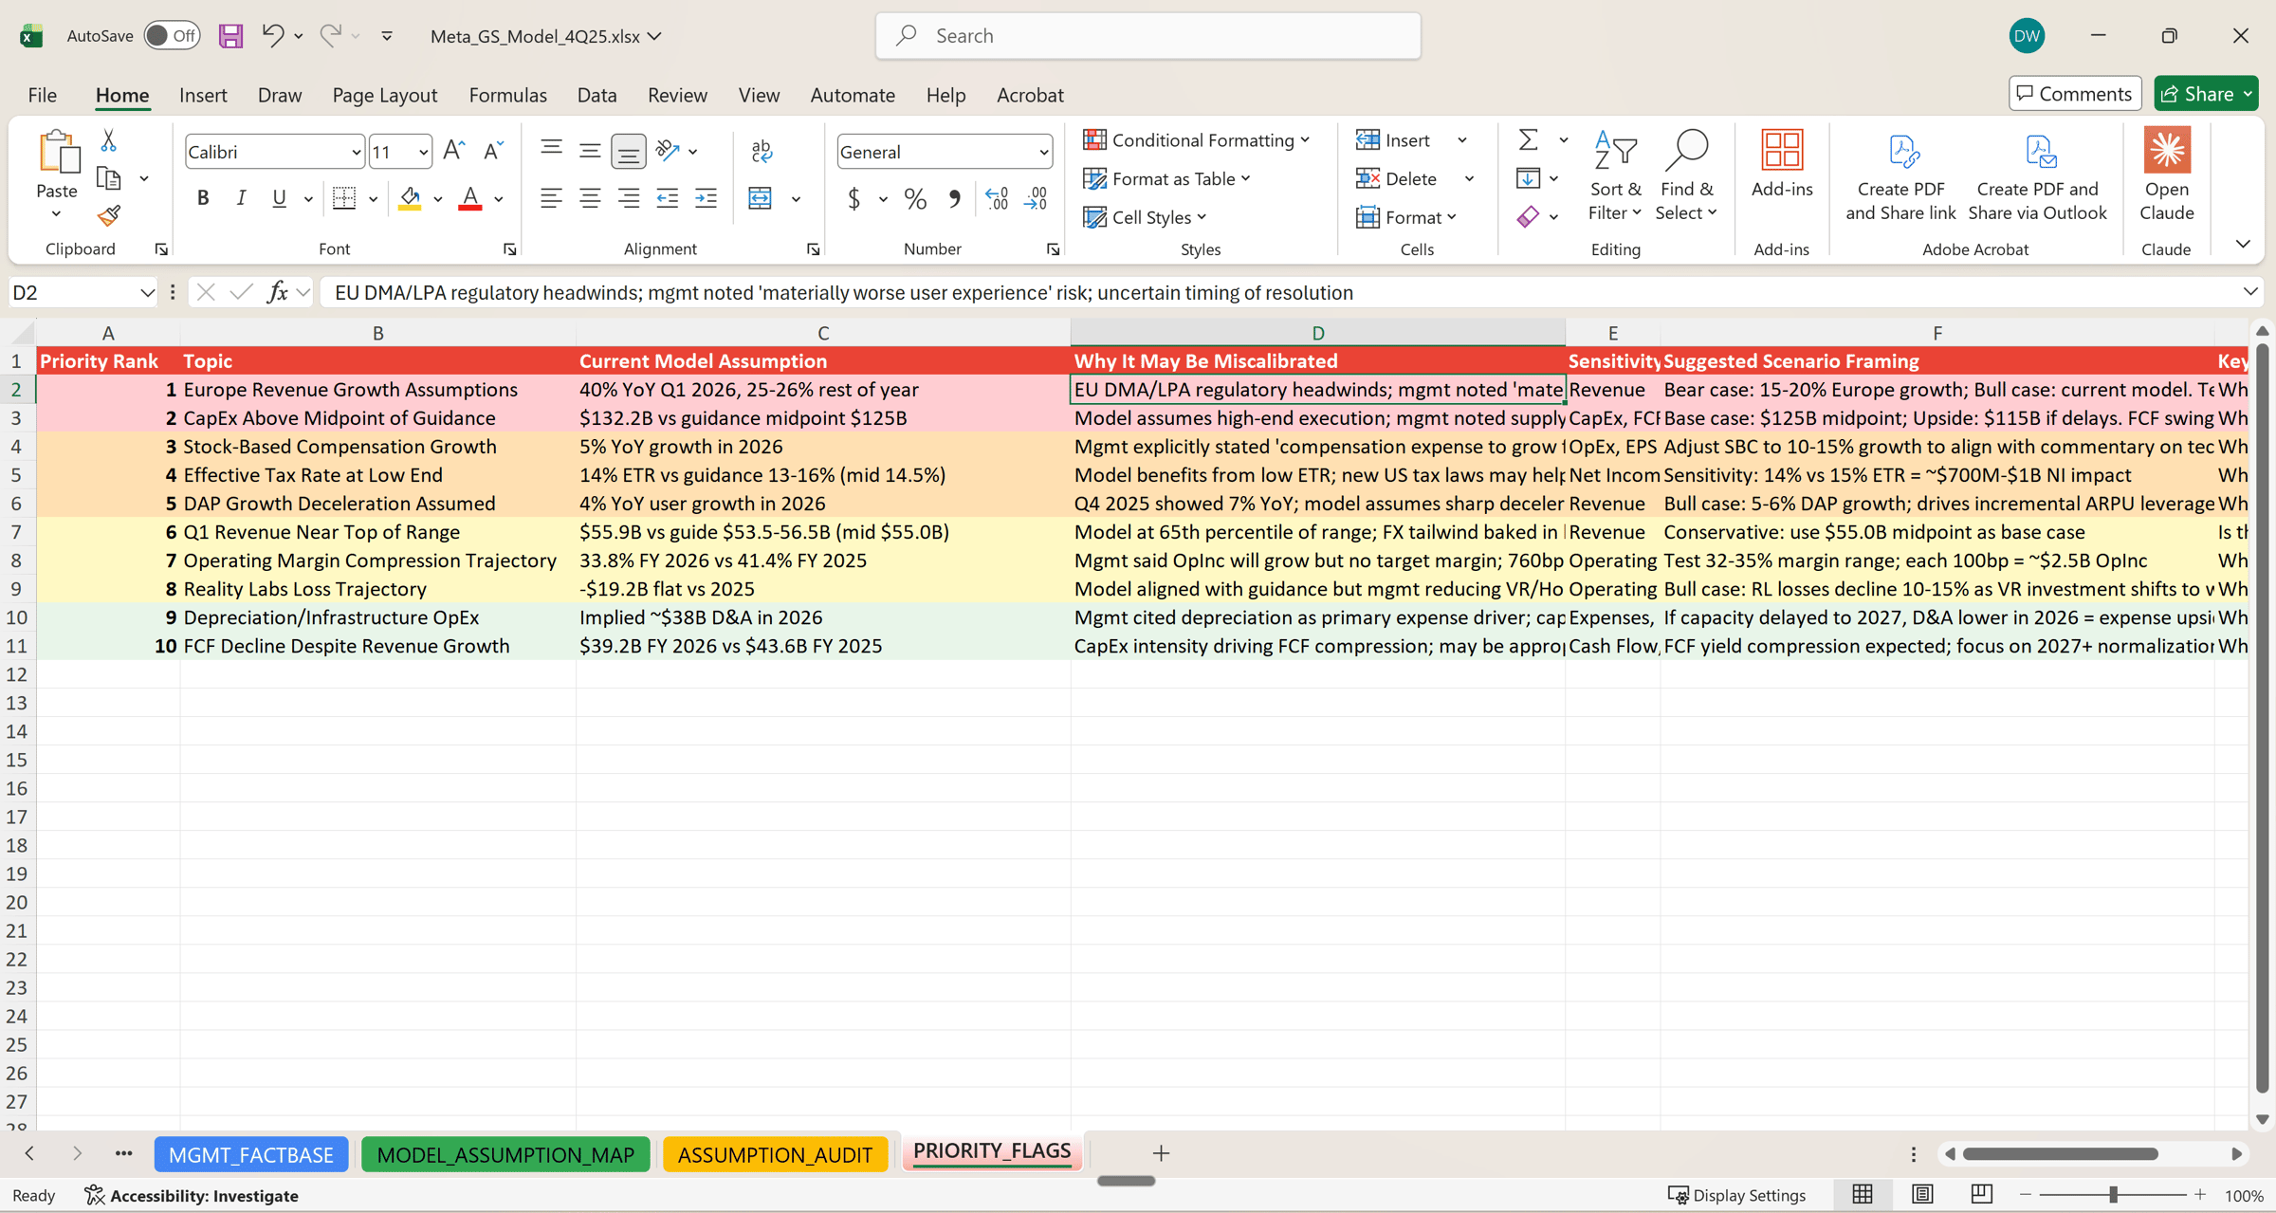Image resolution: width=2276 pixels, height=1213 pixels.
Task: Click the Wrap Text icon
Action: 762,151
